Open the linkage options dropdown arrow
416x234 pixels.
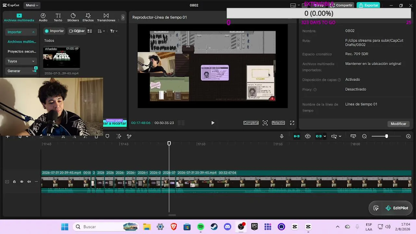[325, 136]
